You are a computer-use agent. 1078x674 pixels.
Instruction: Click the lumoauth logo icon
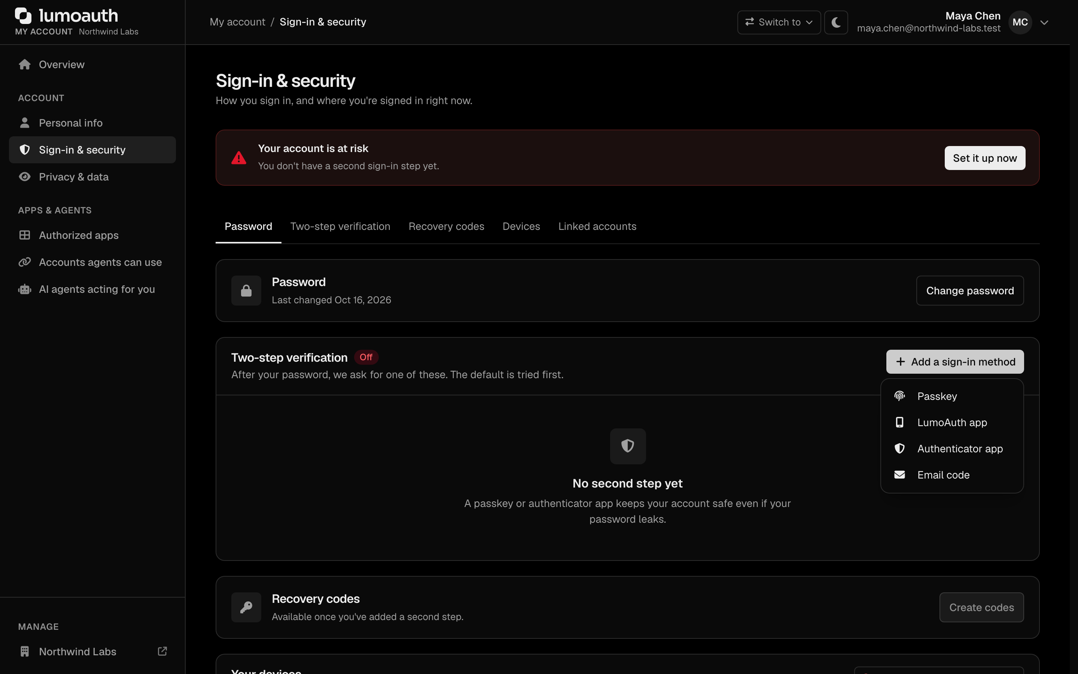23,16
